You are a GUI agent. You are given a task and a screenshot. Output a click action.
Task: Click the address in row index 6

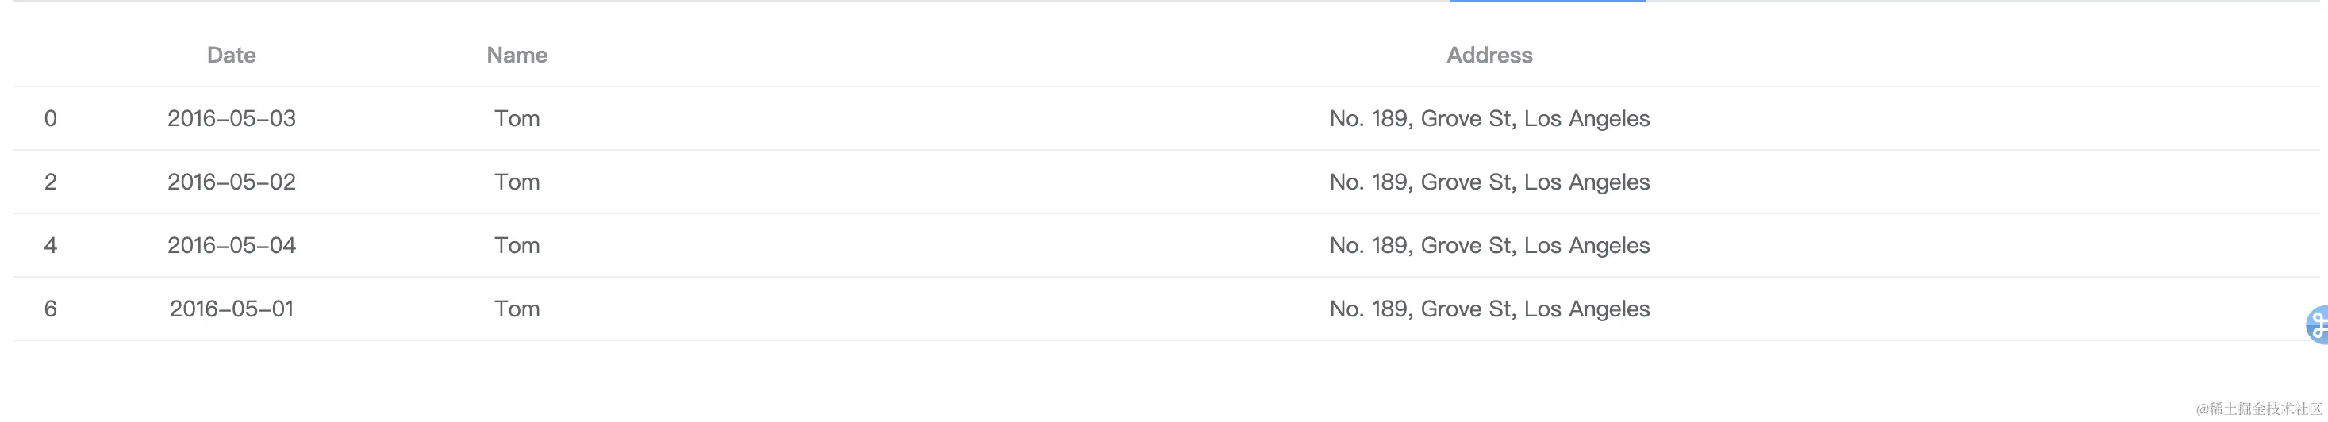click(x=1489, y=308)
